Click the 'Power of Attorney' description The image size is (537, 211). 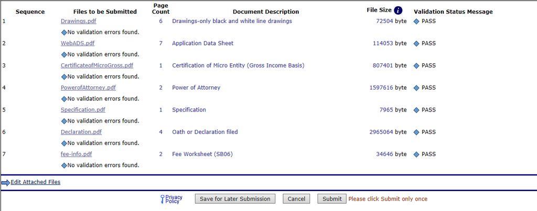point(196,87)
